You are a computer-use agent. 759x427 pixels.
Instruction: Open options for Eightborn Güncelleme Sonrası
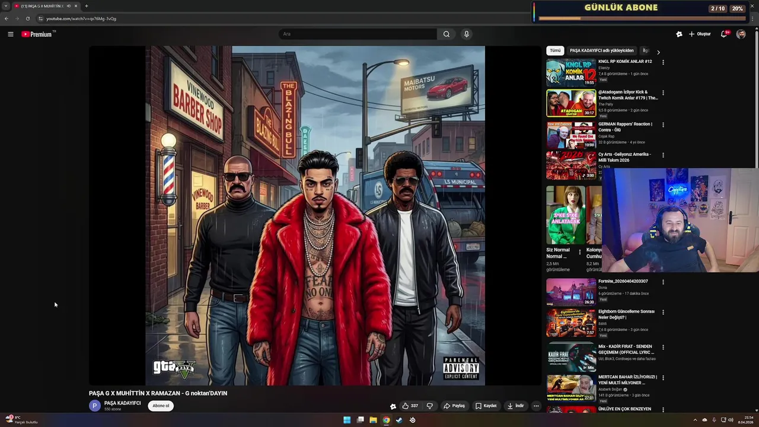tap(663, 313)
